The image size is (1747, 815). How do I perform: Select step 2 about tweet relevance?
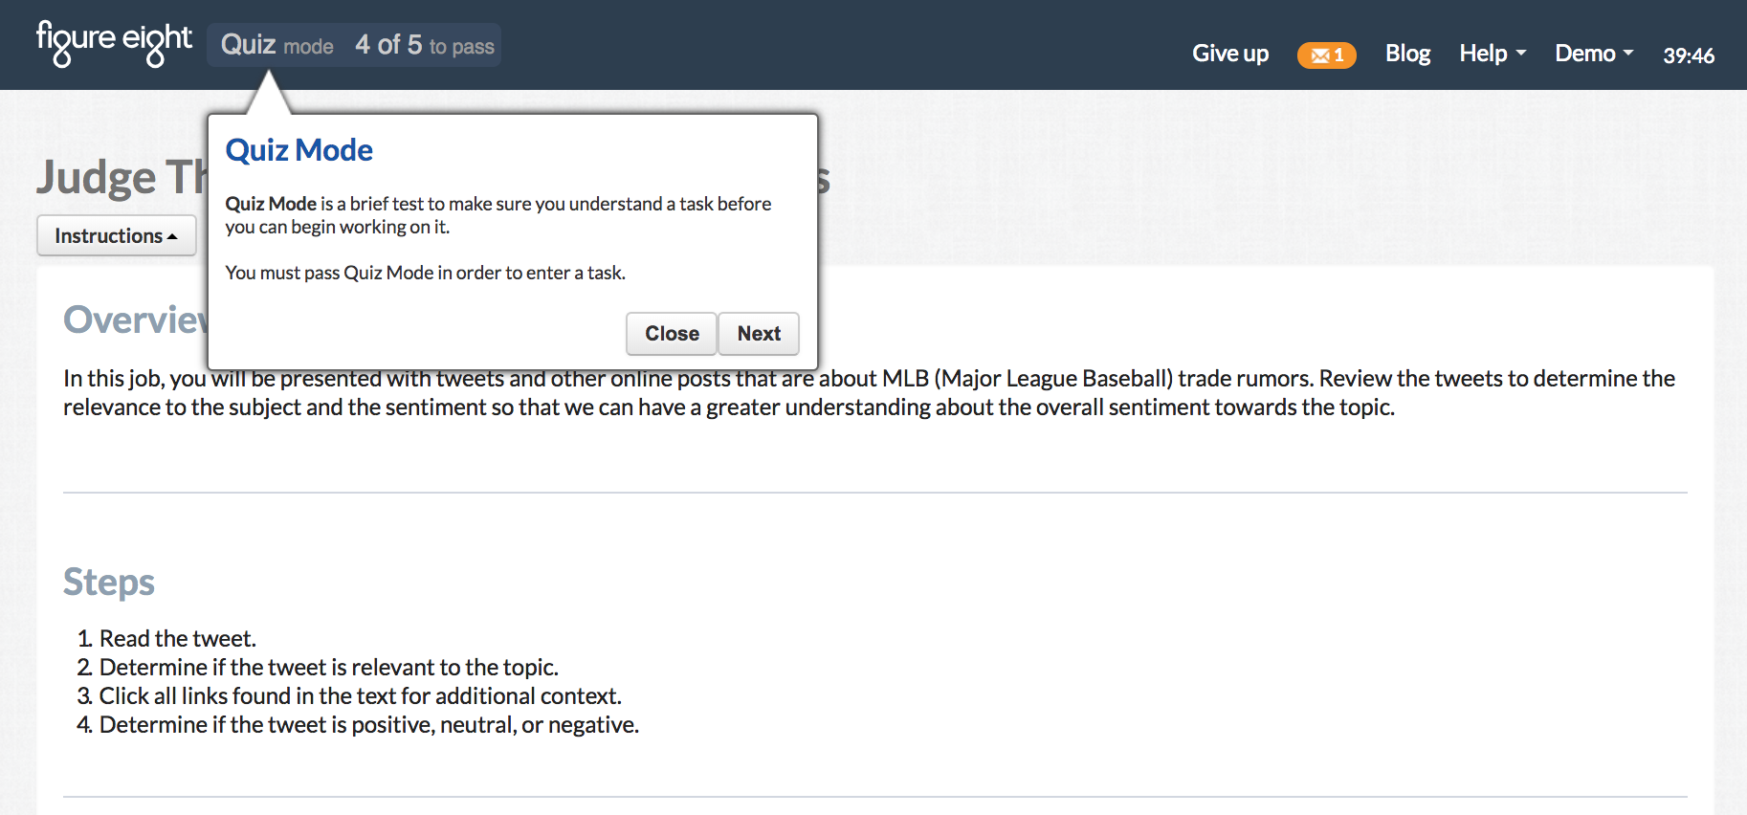point(330,667)
